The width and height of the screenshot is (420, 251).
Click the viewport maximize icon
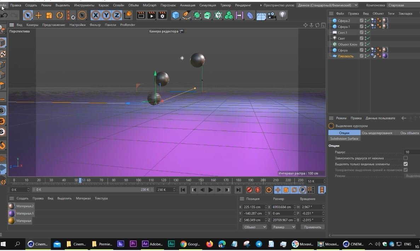[x=323, y=25]
